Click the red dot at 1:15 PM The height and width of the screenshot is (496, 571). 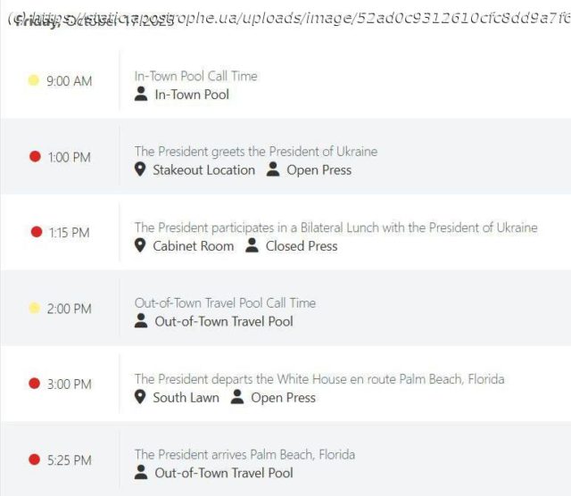pos(37,232)
